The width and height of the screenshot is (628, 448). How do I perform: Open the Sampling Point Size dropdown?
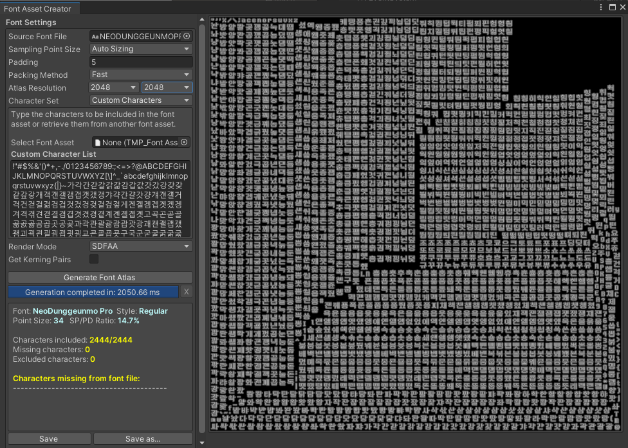[140, 49]
